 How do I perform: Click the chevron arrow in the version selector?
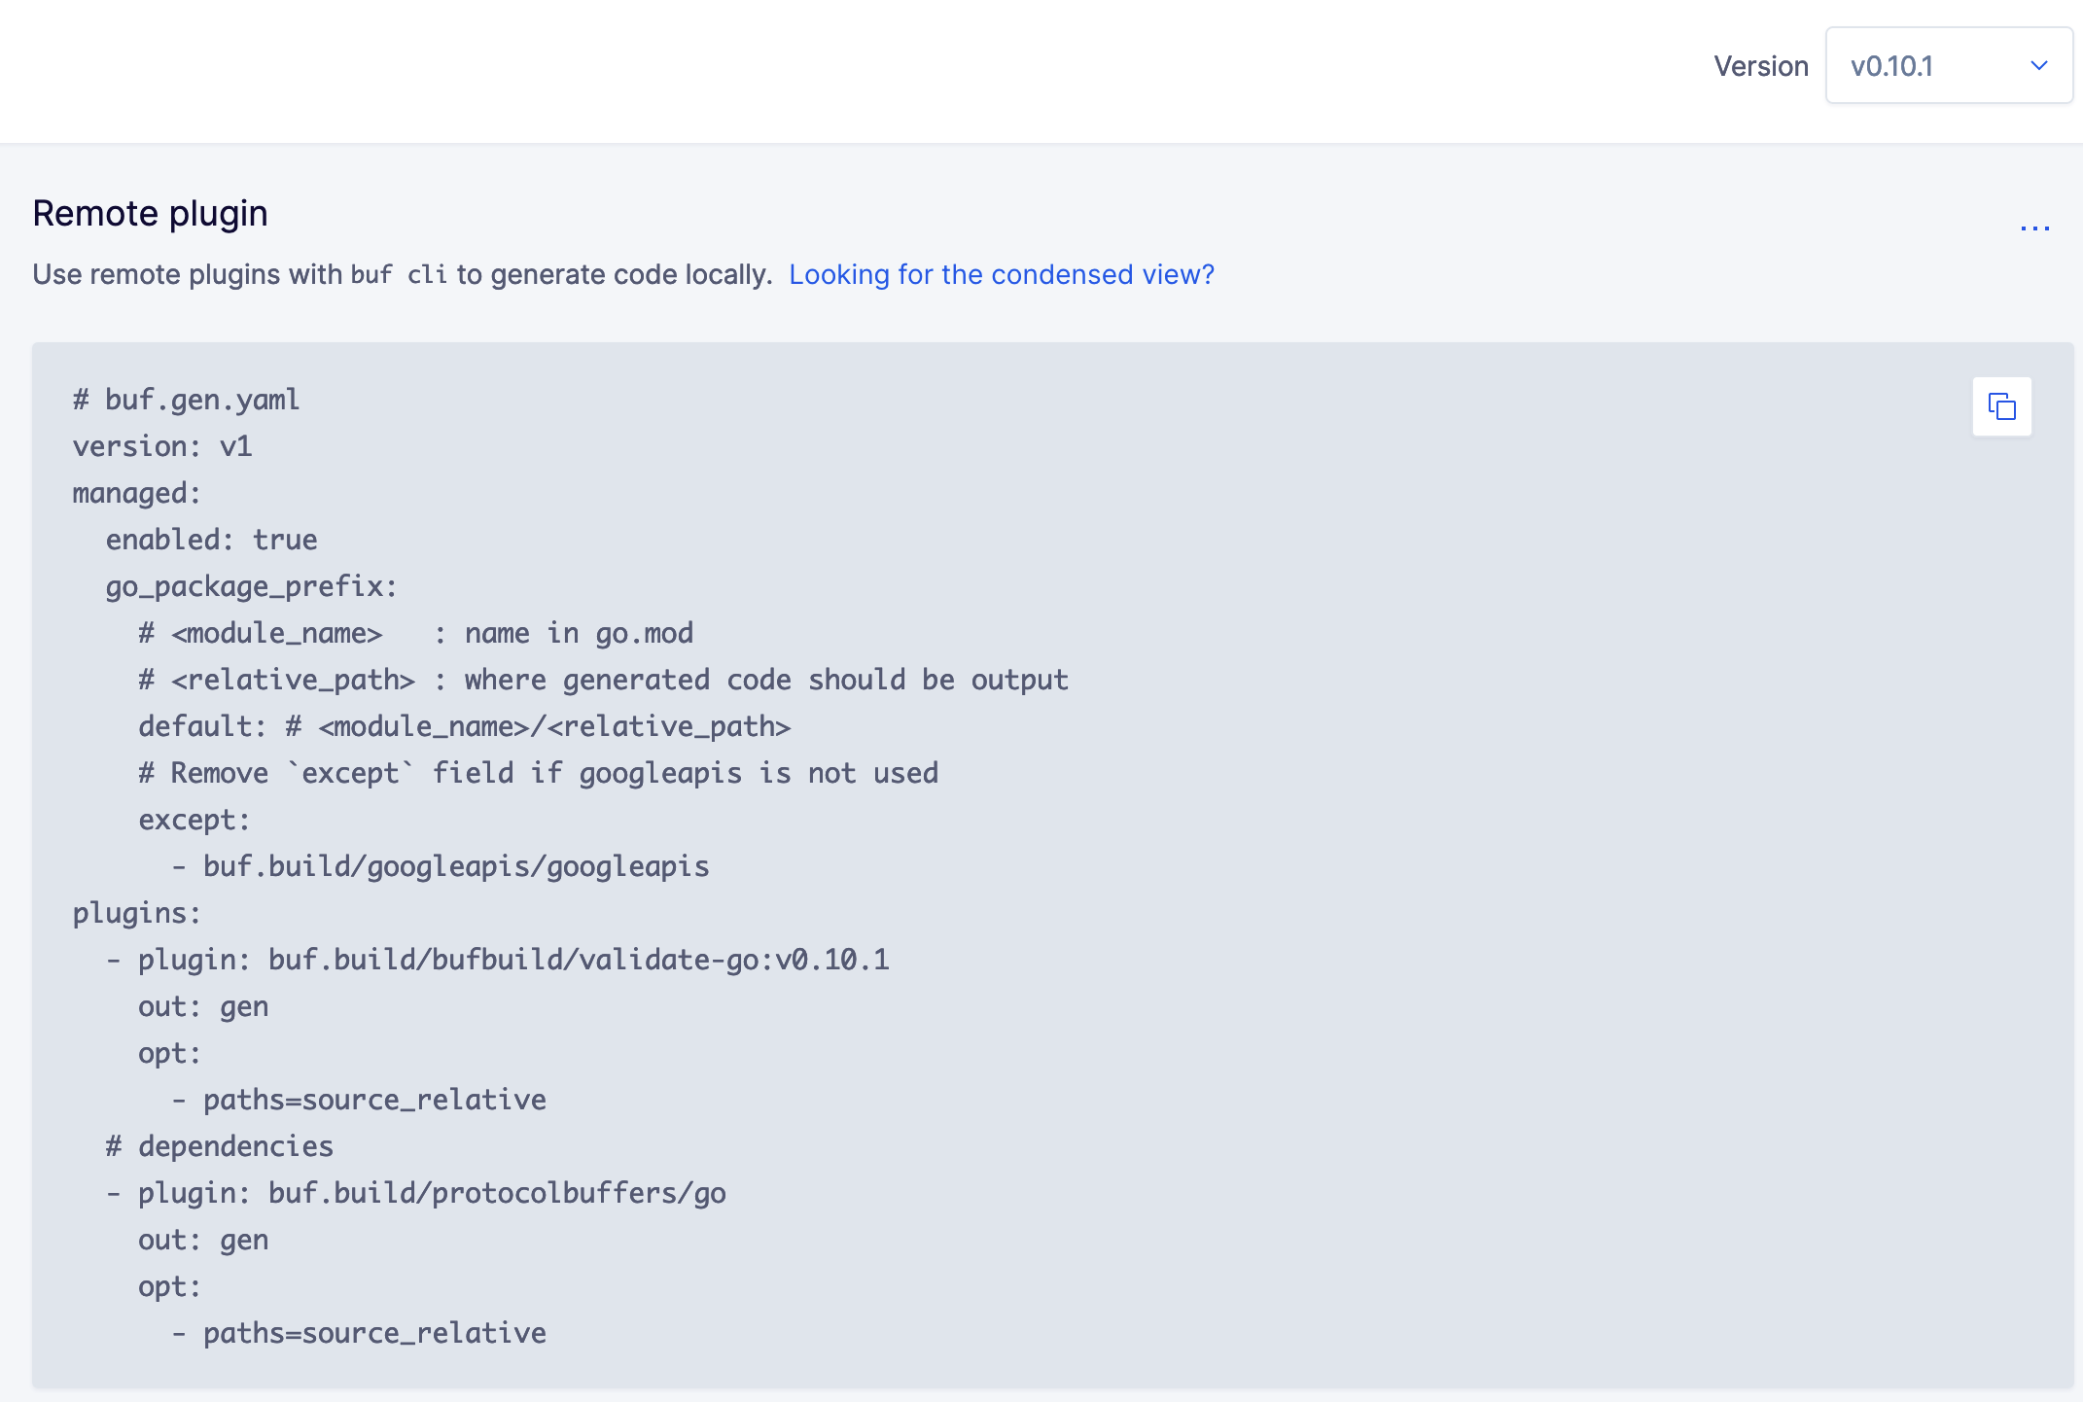[2039, 66]
